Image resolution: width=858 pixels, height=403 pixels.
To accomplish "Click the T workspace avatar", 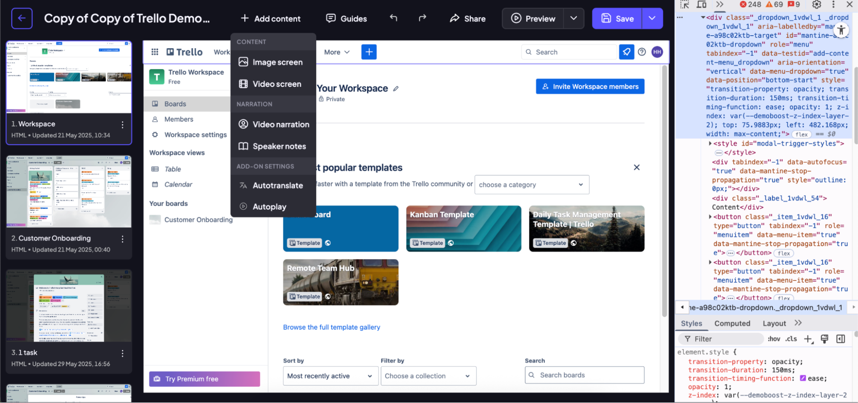I will click(x=157, y=77).
